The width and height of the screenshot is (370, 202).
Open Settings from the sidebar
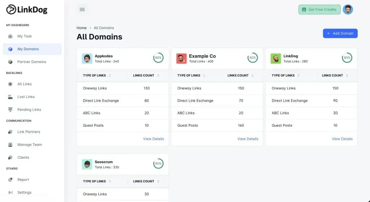pyautogui.click(x=32, y=192)
